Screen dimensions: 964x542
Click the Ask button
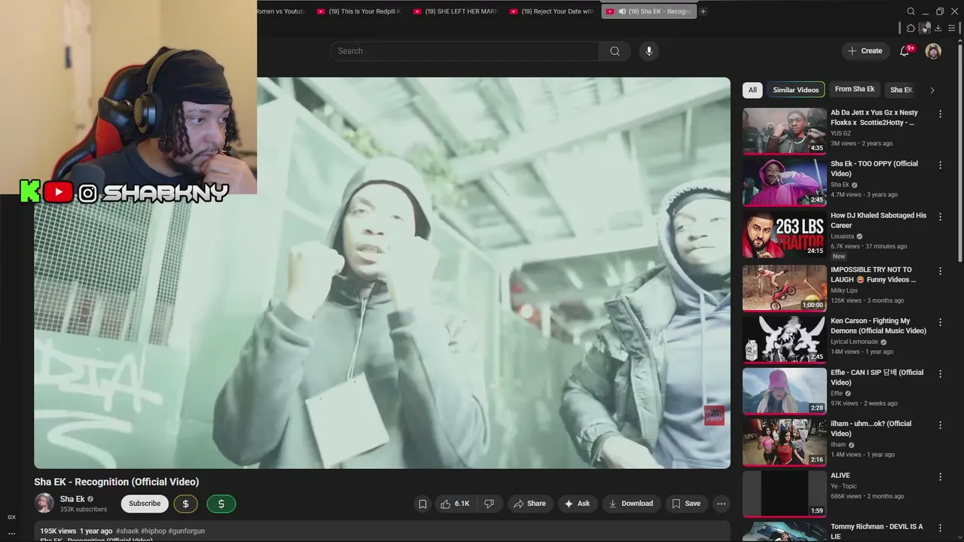(578, 504)
